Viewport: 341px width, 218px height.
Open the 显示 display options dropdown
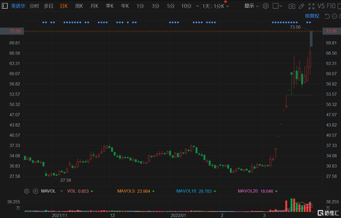[252, 6]
